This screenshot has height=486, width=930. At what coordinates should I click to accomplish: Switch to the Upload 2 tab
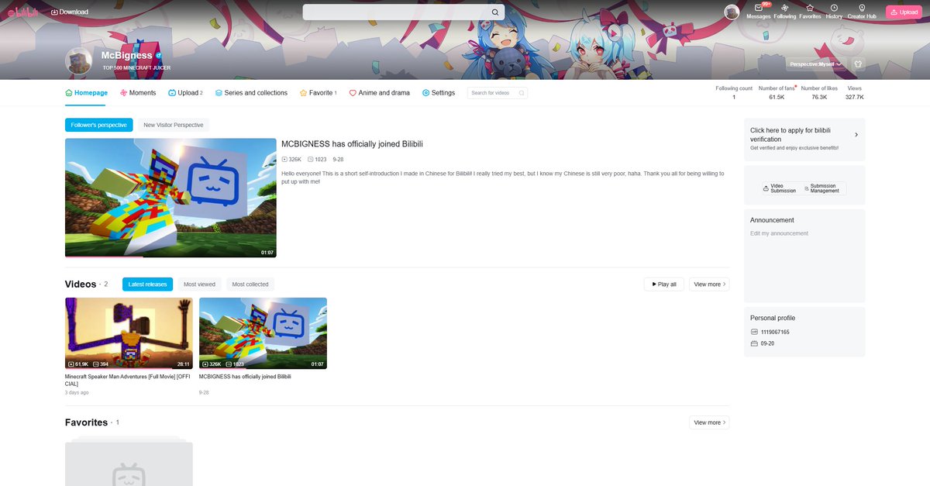(185, 93)
